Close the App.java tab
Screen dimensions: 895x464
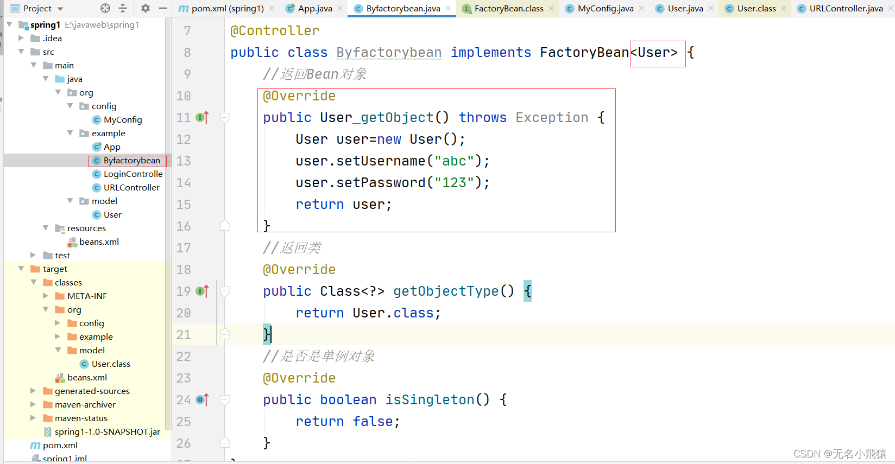340,8
